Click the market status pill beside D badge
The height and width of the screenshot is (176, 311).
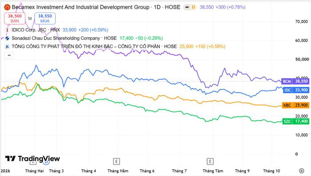[x=187, y=8]
